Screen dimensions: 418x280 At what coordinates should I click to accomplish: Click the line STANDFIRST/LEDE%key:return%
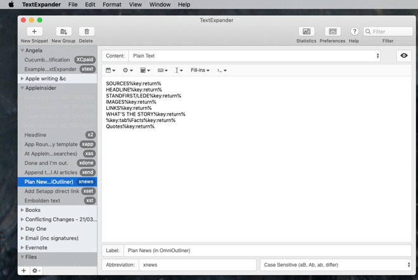point(143,96)
